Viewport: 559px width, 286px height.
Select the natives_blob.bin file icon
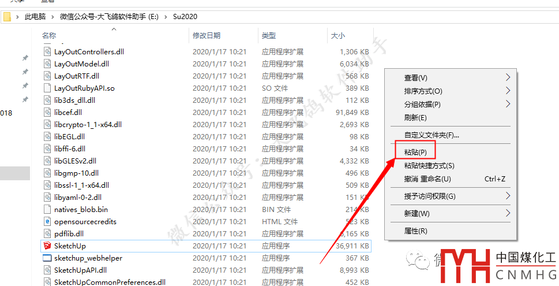pos(47,210)
